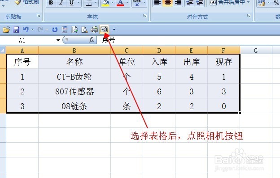The height and width of the screenshot is (178, 280).
Task: Click the 现存 header cell
Action: (223, 62)
